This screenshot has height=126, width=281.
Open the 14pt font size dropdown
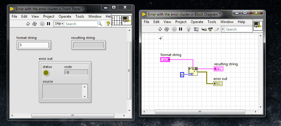pos(59,24)
